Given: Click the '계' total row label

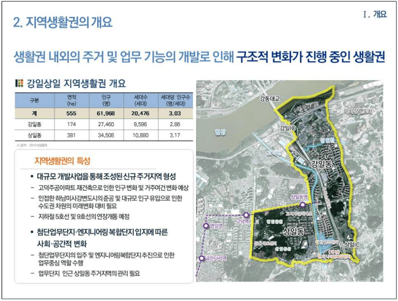Looking at the screenshot, I should [35, 113].
